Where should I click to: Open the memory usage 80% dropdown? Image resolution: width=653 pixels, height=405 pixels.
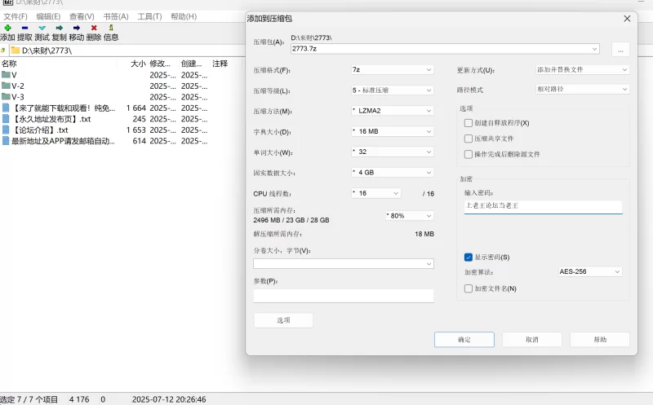pos(410,216)
